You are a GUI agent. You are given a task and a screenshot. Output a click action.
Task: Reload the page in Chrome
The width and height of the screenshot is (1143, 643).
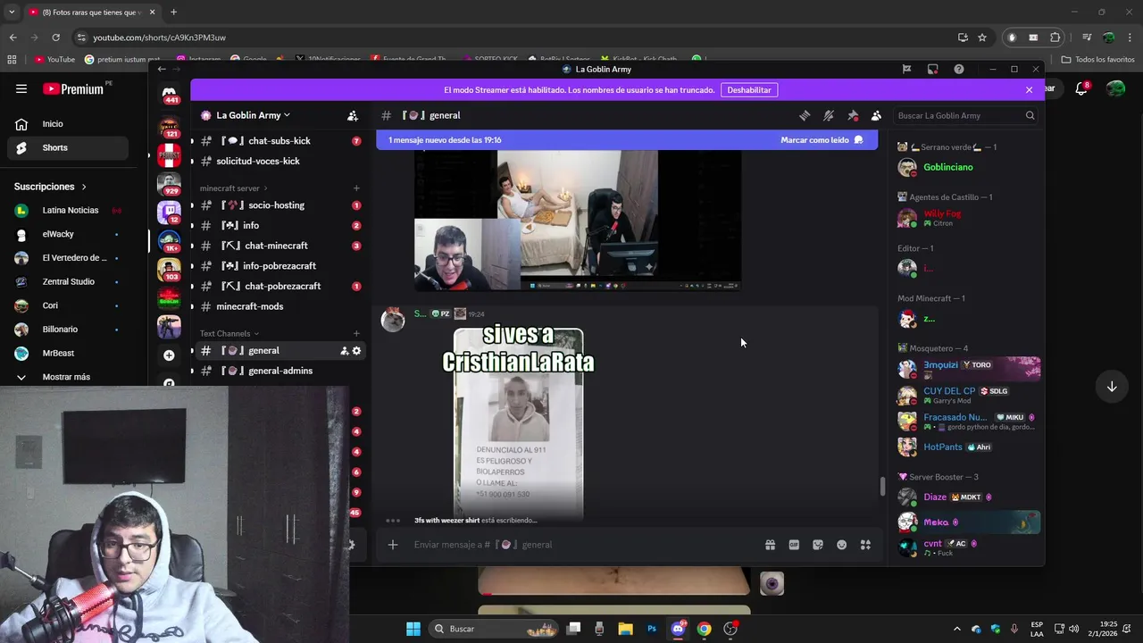[x=55, y=38]
